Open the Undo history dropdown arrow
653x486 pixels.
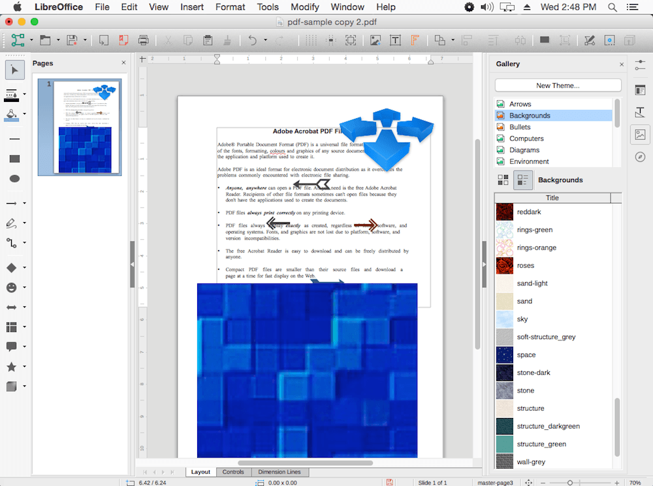click(x=265, y=40)
